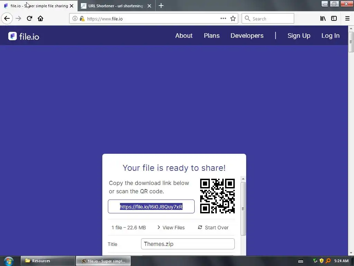Screen dimensions: 354x266
Task: Click the browser forward arrow
Action: pyautogui.click(x=18, y=19)
